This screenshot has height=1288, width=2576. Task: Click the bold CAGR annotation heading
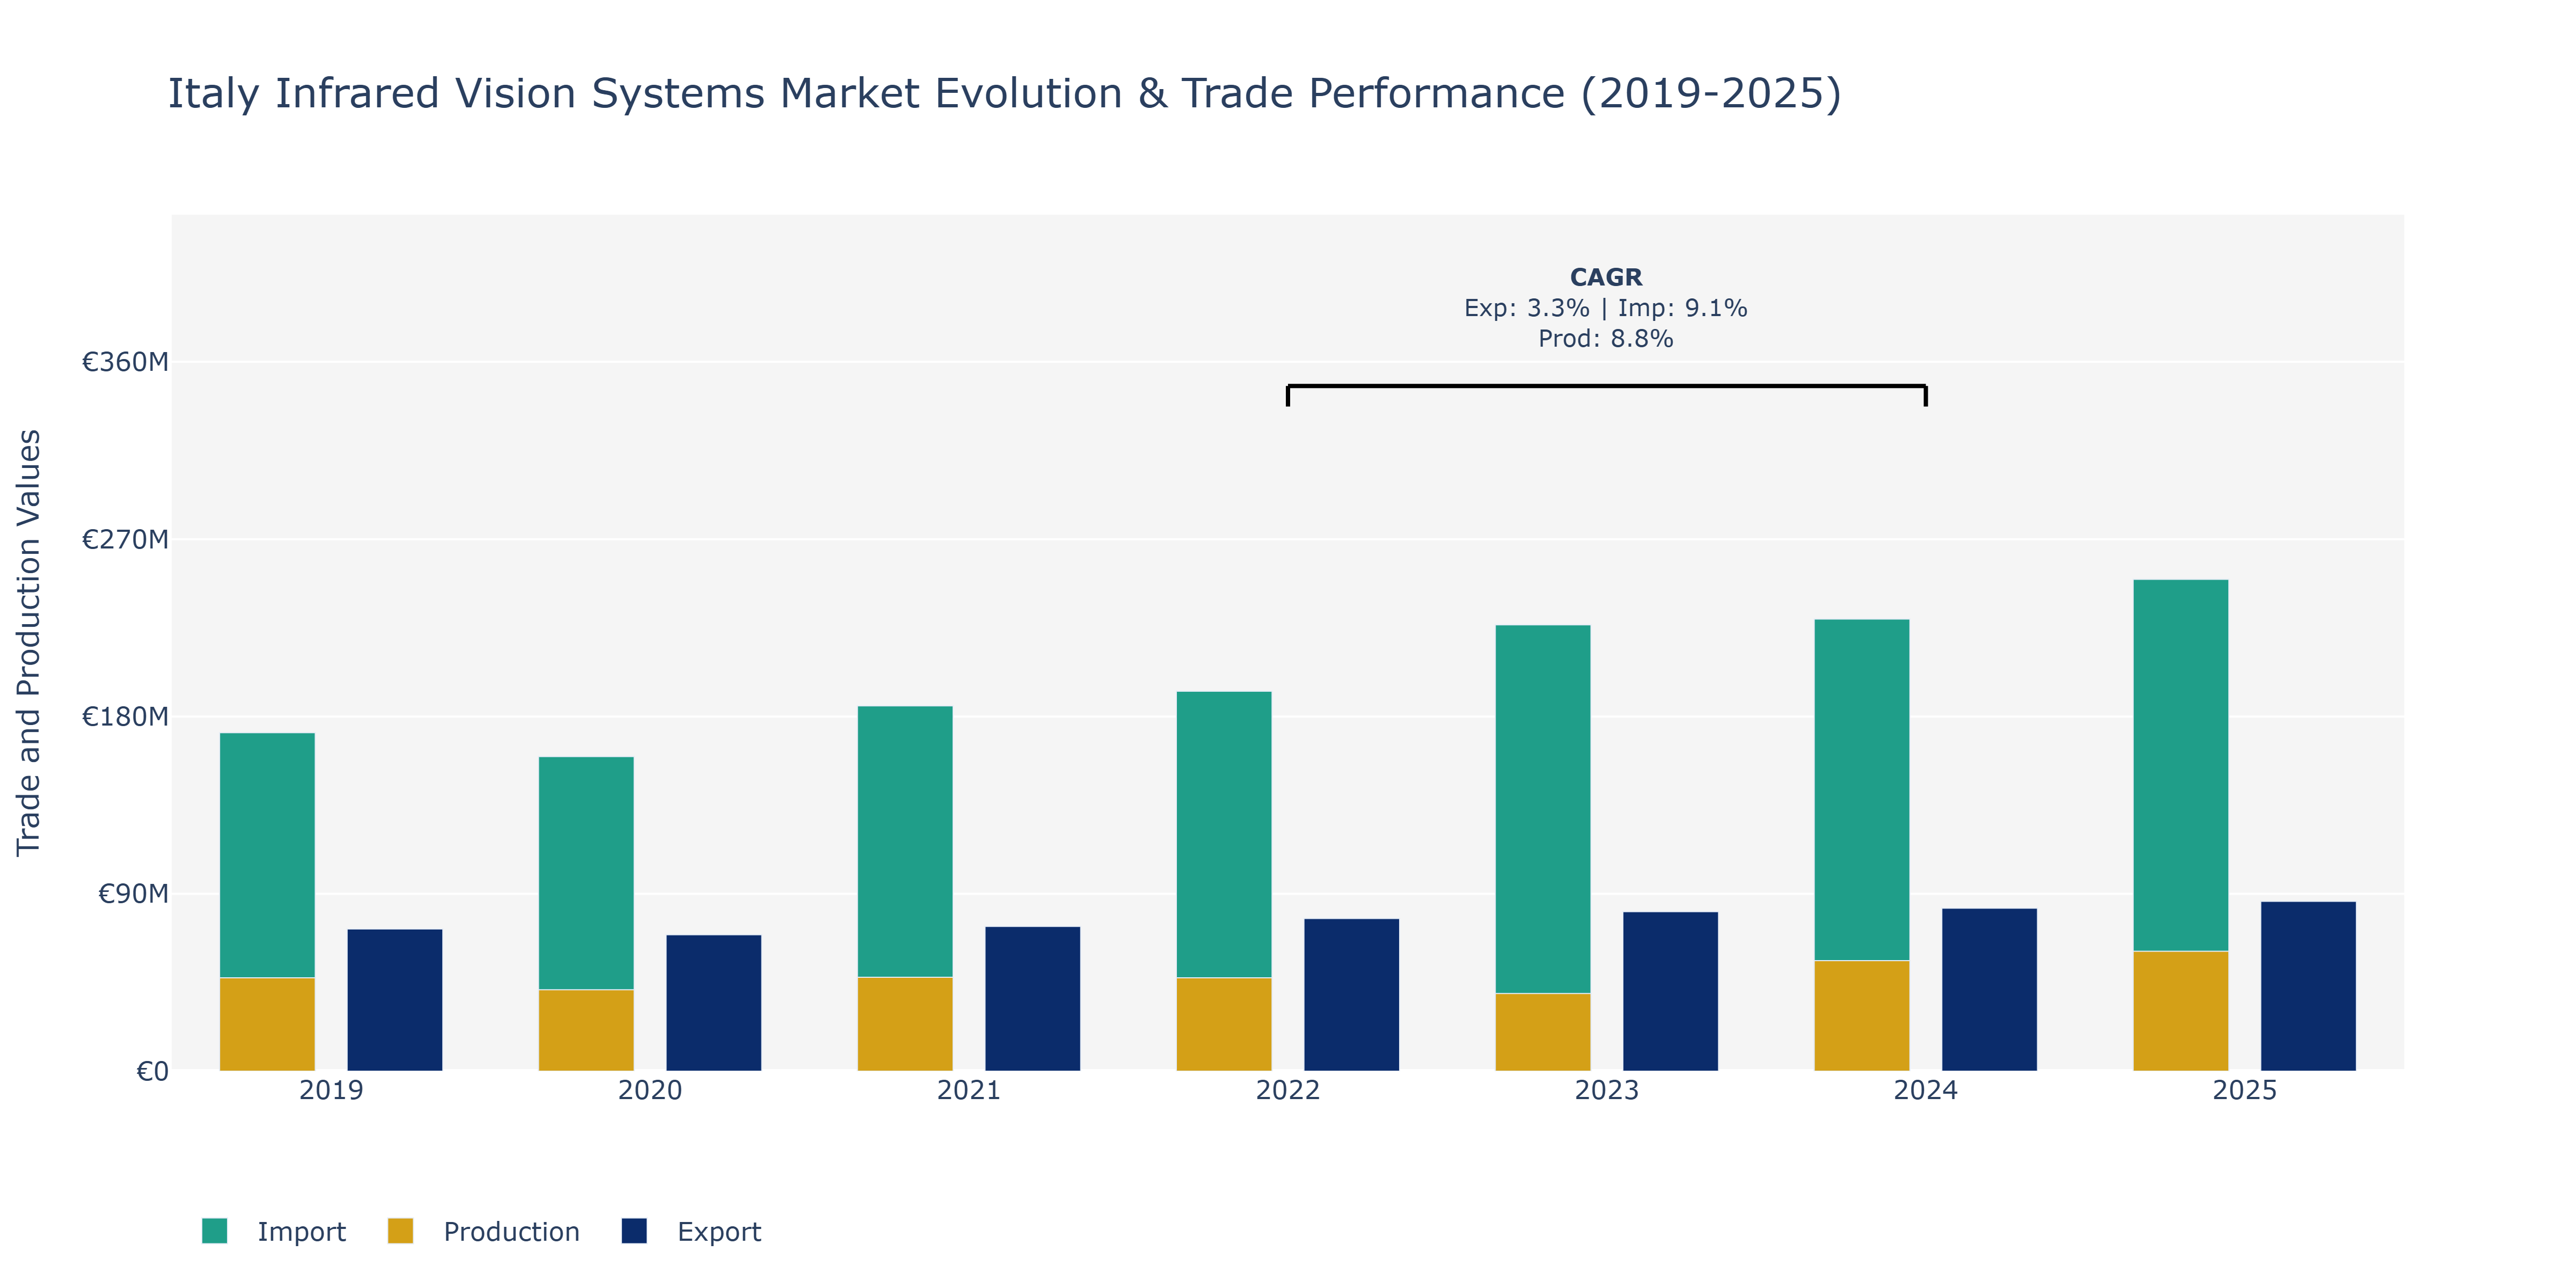click(x=1606, y=277)
